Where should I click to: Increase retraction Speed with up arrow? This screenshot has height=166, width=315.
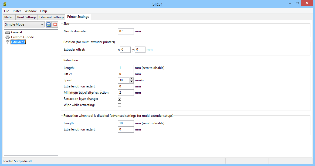[131, 79]
